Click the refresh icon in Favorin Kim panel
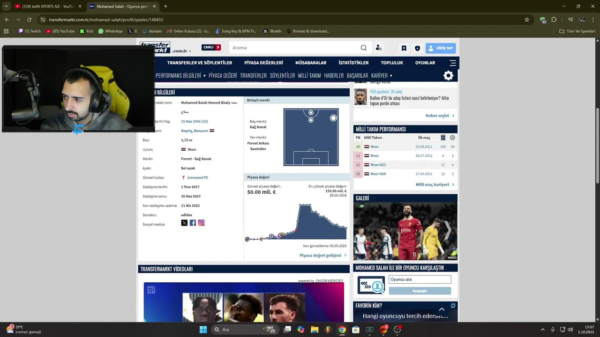The image size is (600, 337). (453, 306)
